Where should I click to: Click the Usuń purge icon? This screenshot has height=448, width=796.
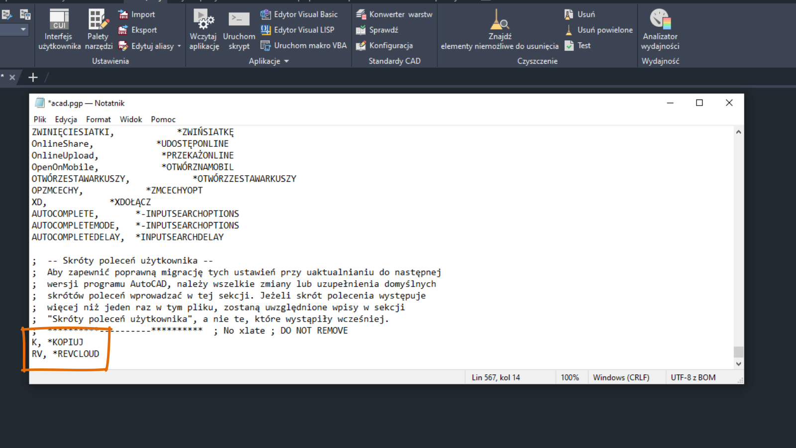569,14
